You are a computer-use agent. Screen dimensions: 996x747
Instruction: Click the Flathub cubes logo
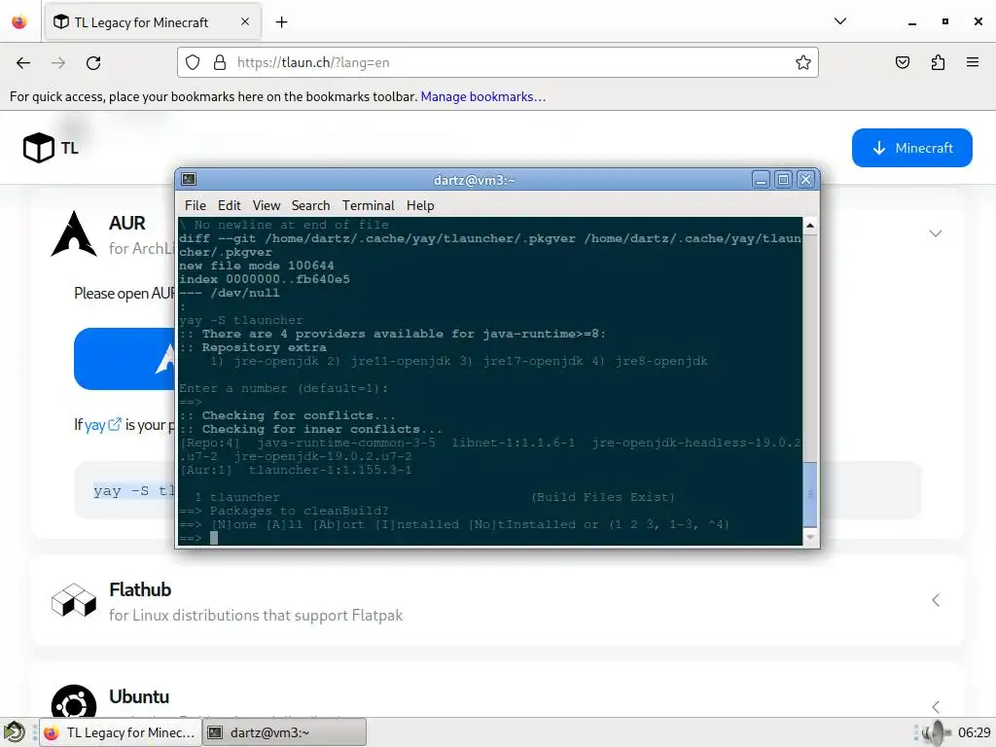(x=74, y=600)
